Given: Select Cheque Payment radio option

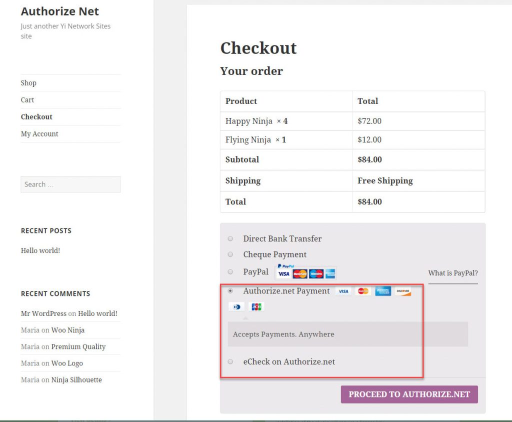Looking at the screenshot, I should coord(230,254).
